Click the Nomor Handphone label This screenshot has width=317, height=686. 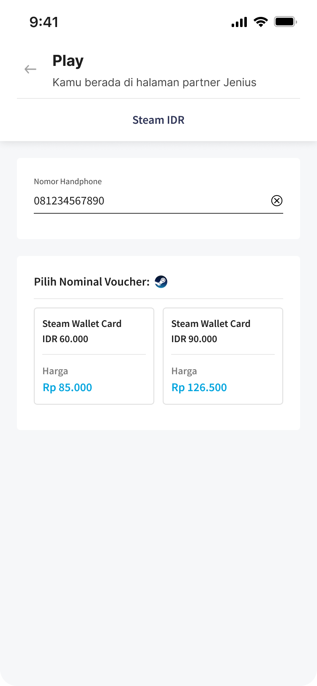68,182
